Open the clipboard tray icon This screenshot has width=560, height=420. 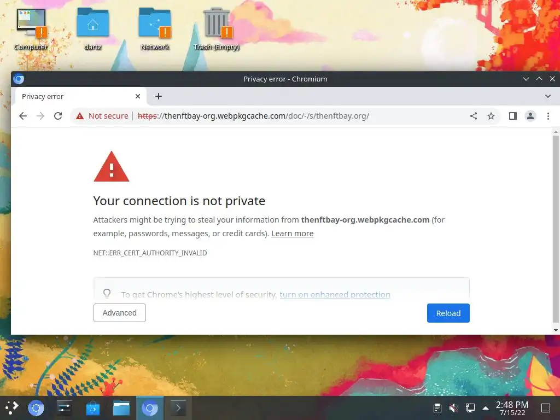click(437, 408)
